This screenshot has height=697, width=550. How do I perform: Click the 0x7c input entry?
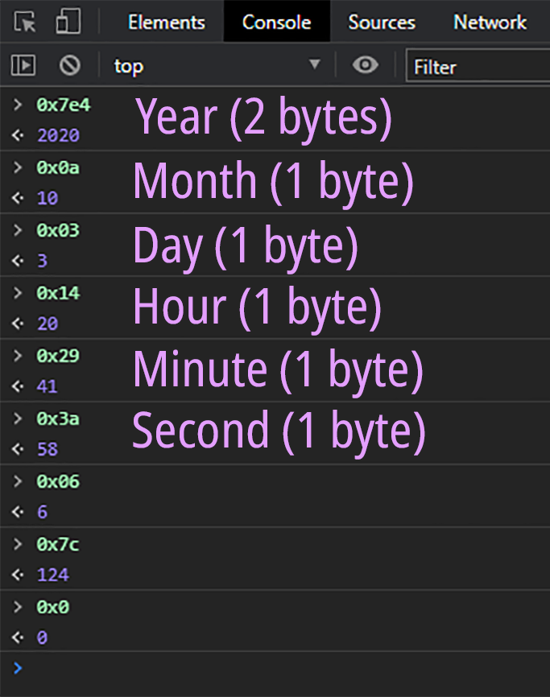pyautogui.click(x=58, y=545)
